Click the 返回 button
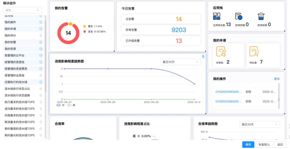Image resolution: width=290 pixels, height=149 pixels. (x=280, y=144)
